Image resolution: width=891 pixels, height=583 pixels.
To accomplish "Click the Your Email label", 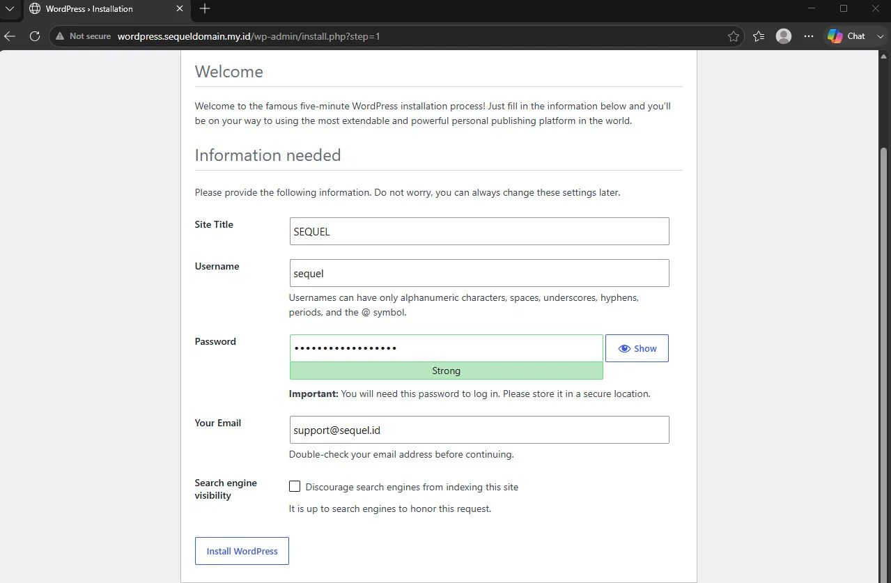I will (218, 423).
